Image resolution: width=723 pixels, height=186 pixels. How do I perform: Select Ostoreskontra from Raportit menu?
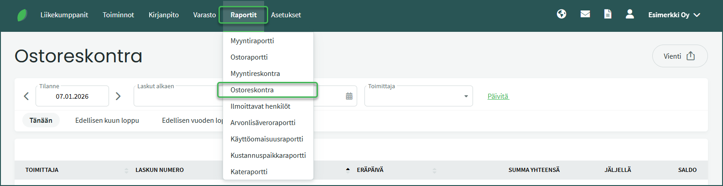coord(252,90)
